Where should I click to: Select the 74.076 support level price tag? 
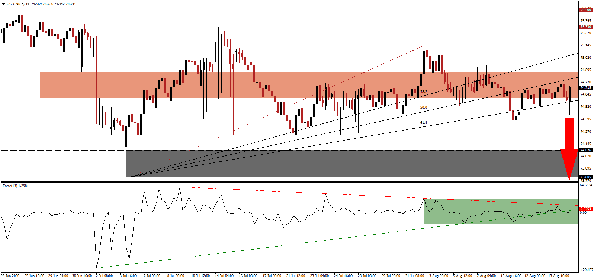click(x=585, y=150)
